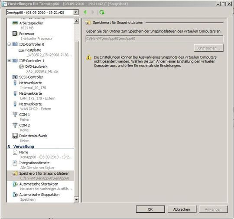The width and height of the screenshot is (234, 219).
Task: Select the COM 2 port icon
Action: [x=15, y=125]
